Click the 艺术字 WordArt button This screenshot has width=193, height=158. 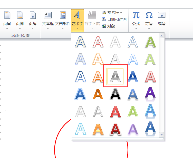[78, 21]
